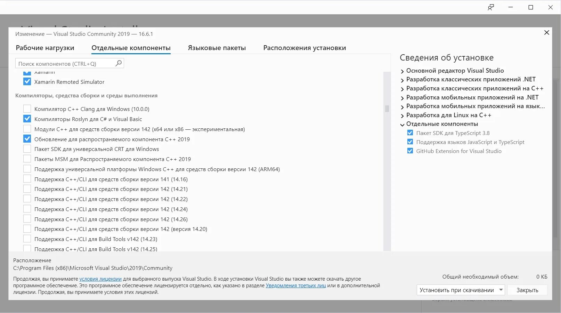Check Поддержка C++/CLI (версия 14.20)
This screenshot has width=561, height=313.
27,229
